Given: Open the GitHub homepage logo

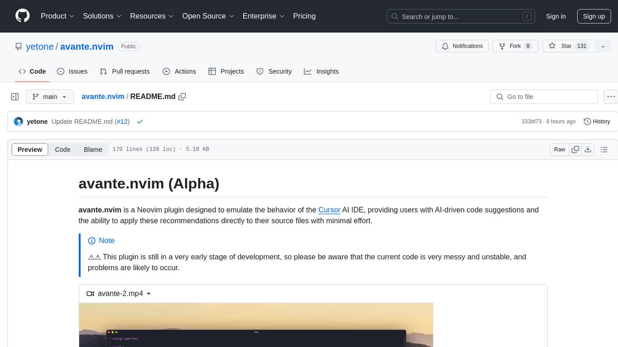Looking at the screenshot, I should coord(22,16).
